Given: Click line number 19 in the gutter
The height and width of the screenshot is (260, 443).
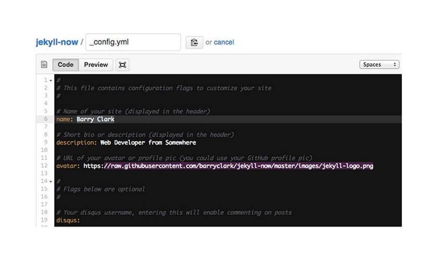Looking at the screenshot, I should 44,220.
